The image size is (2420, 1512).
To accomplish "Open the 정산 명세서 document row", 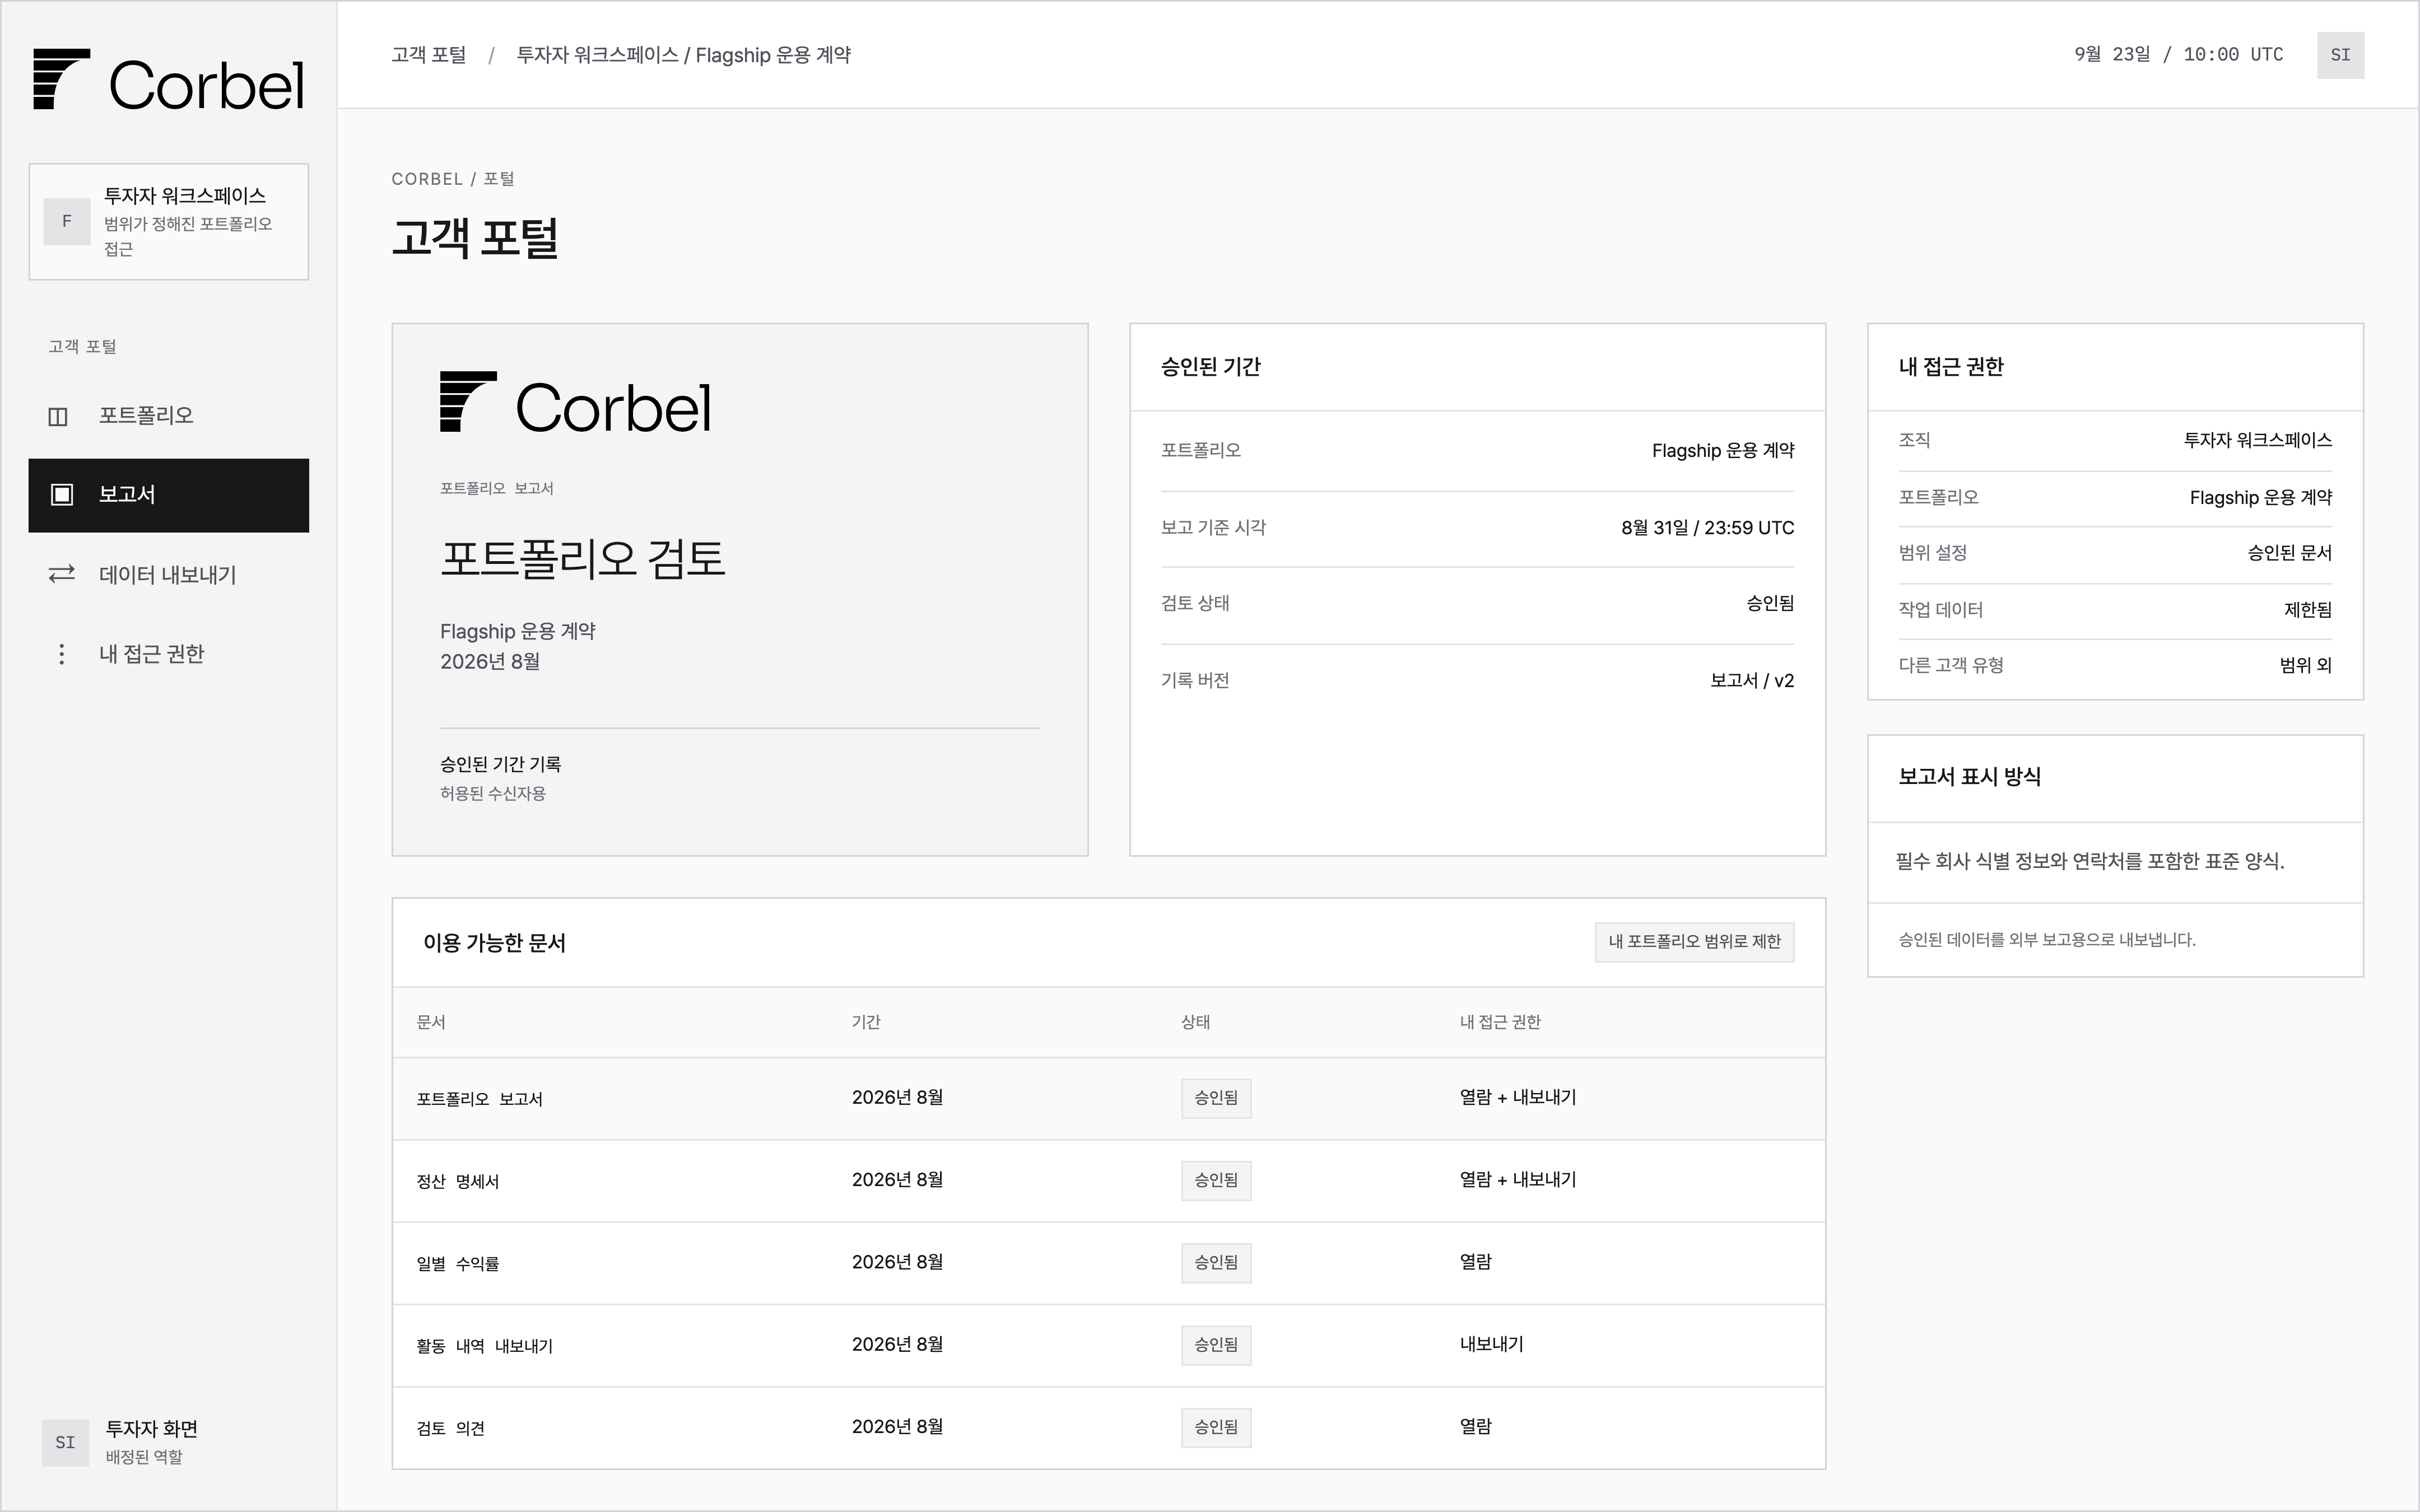I will click(x=1108, y=1181).
